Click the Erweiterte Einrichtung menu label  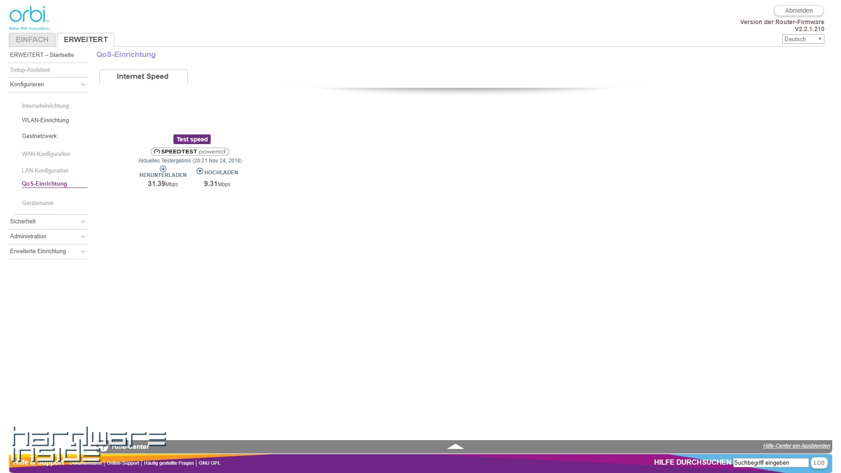coord(38,251)
